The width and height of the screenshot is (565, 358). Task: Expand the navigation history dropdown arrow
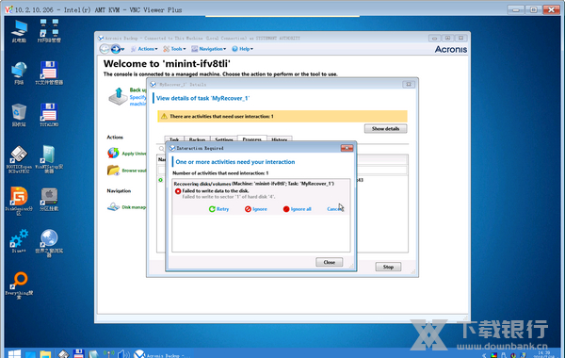coord(122,49)
